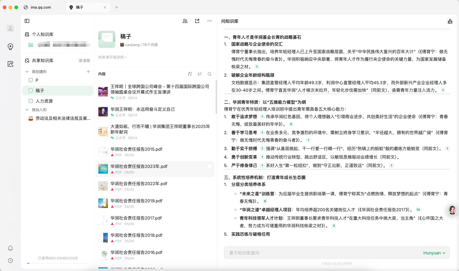Open the collaborators icon above the 稿子 title
Image resolution: width=459 pixels, height=271 pixels.
[x=184, y=20]
